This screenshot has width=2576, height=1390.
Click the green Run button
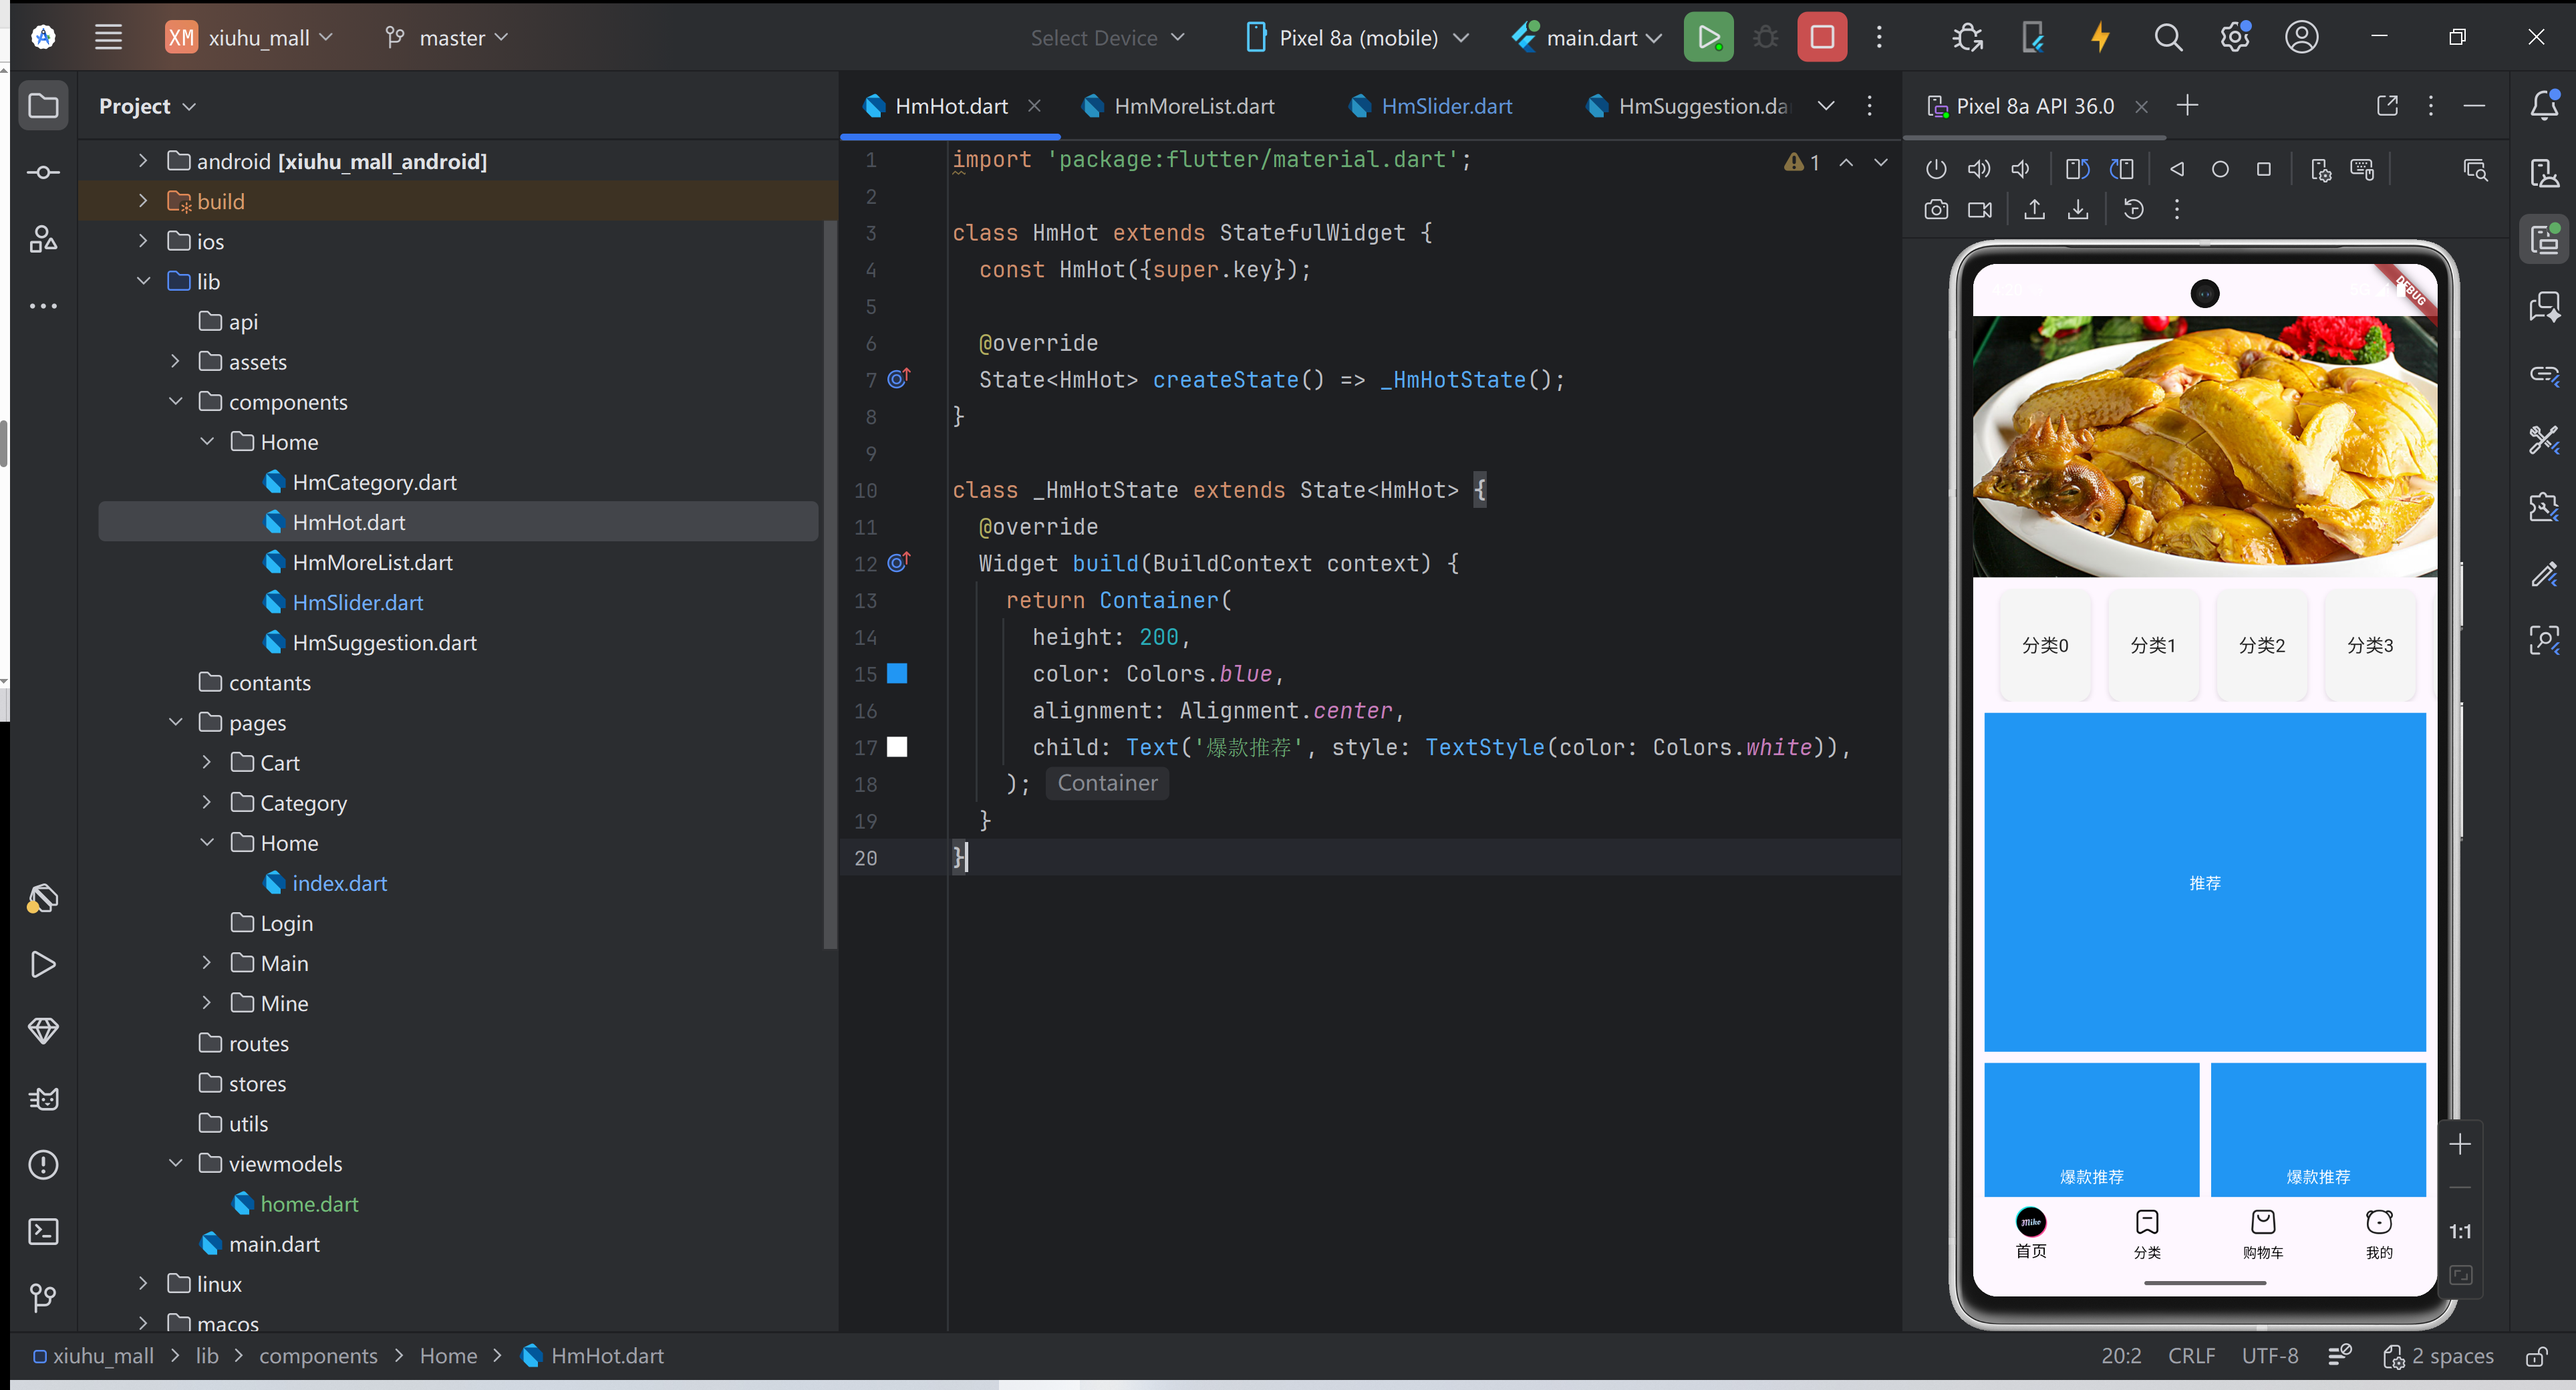click(1708, 38)
